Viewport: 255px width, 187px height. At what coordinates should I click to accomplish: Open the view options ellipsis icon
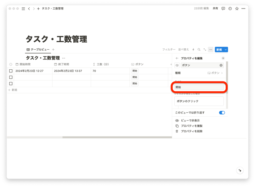point(210,50)
